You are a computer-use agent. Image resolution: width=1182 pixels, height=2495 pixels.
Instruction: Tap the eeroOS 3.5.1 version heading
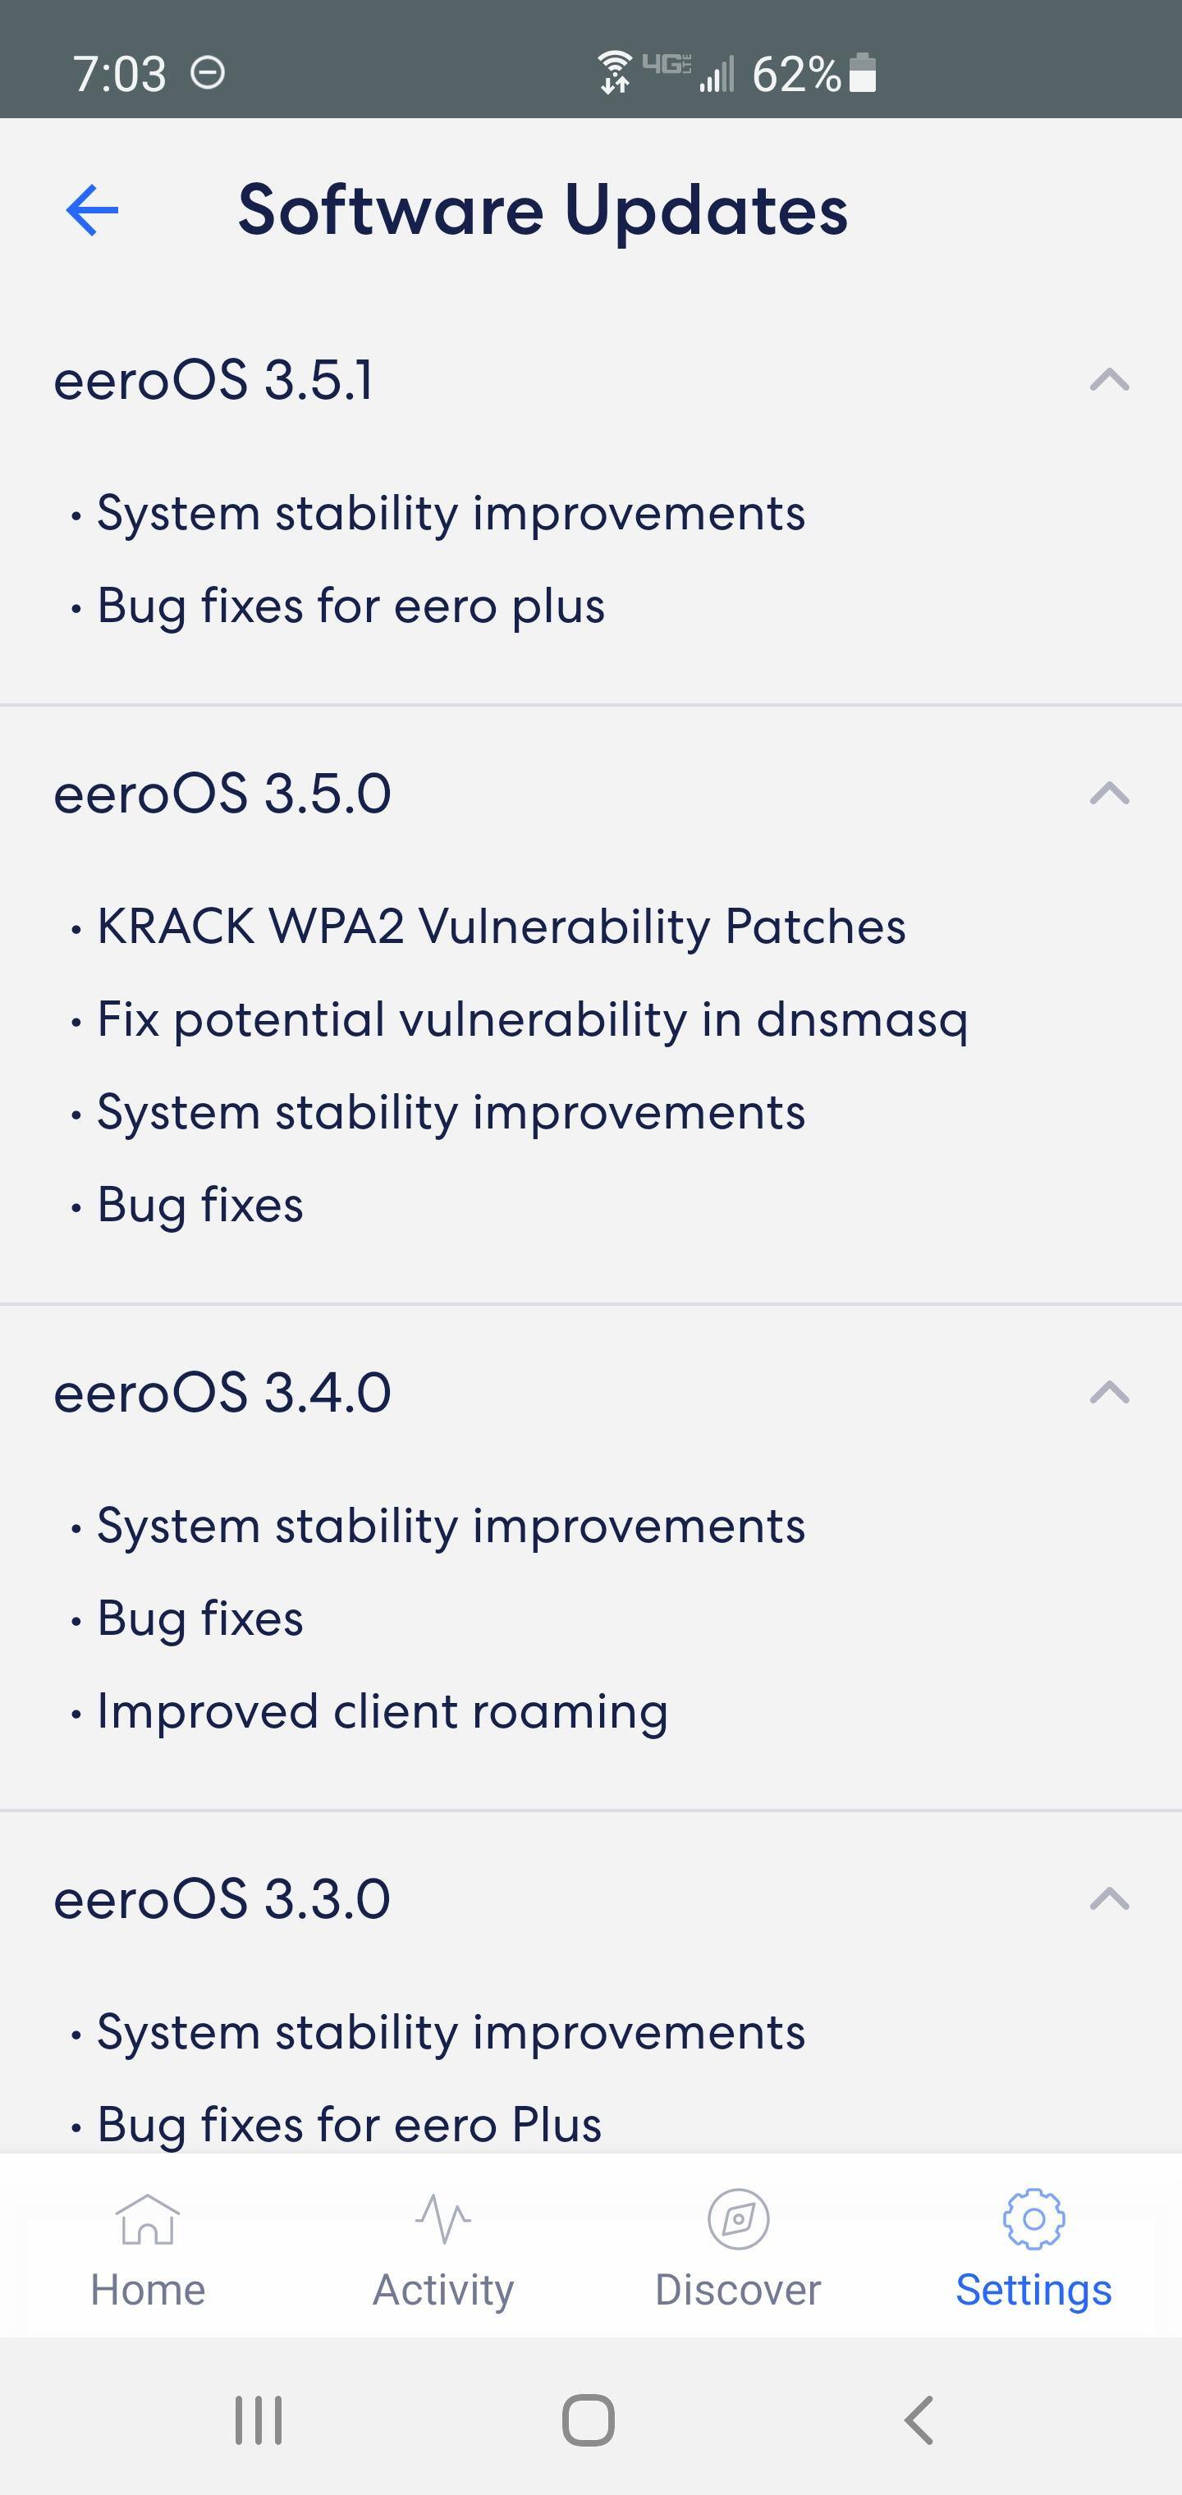click(x=213, y=380)
